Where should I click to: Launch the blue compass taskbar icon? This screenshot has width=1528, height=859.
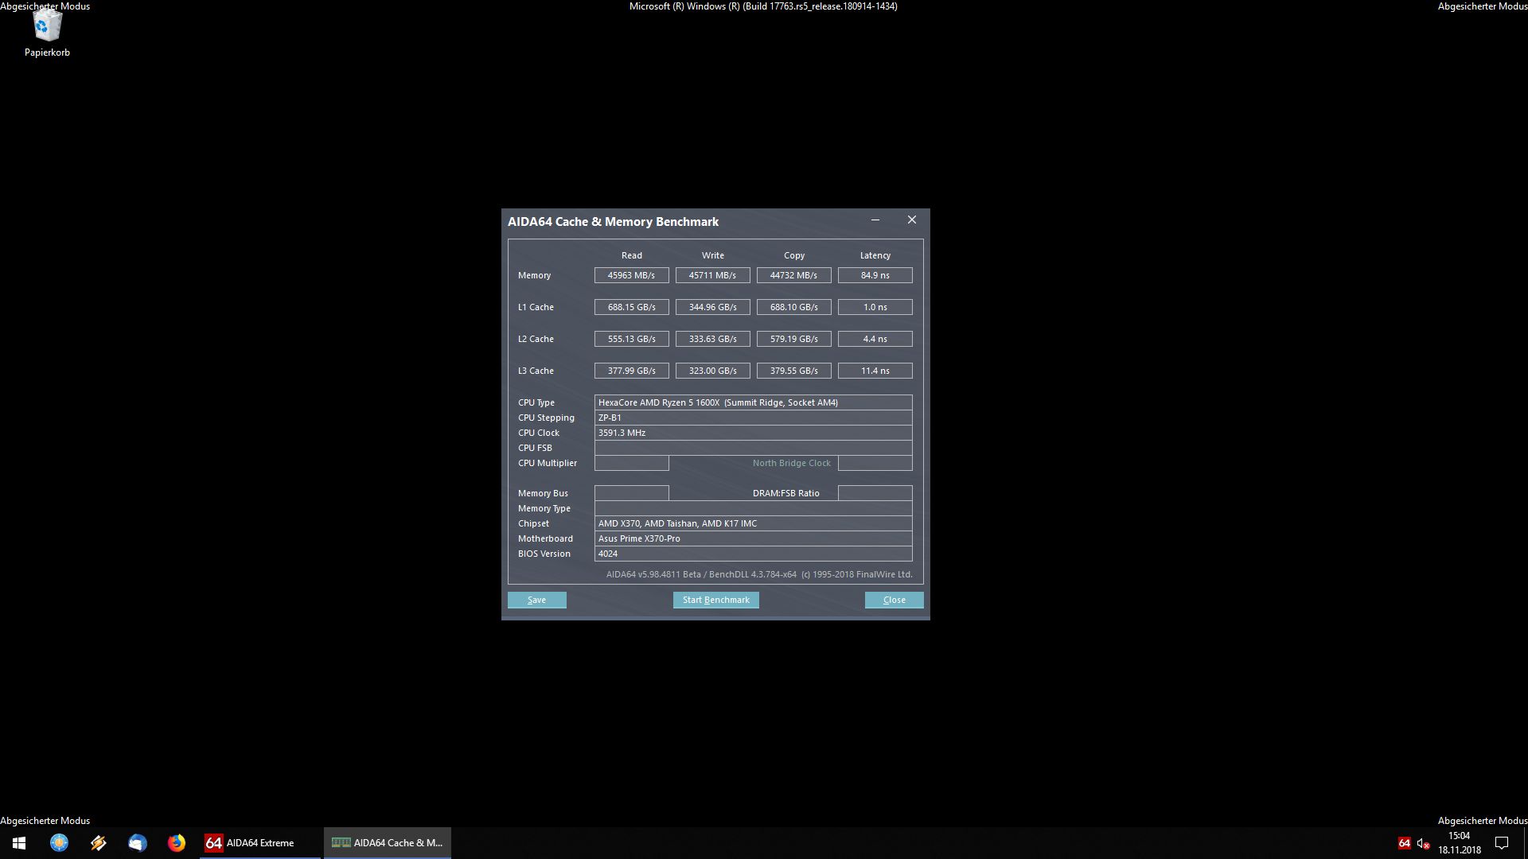(x=59, y=843)
